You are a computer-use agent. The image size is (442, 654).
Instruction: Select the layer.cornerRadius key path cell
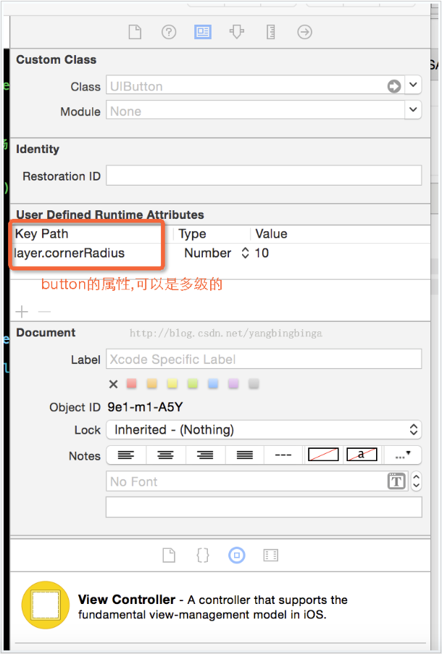[70, 253]
